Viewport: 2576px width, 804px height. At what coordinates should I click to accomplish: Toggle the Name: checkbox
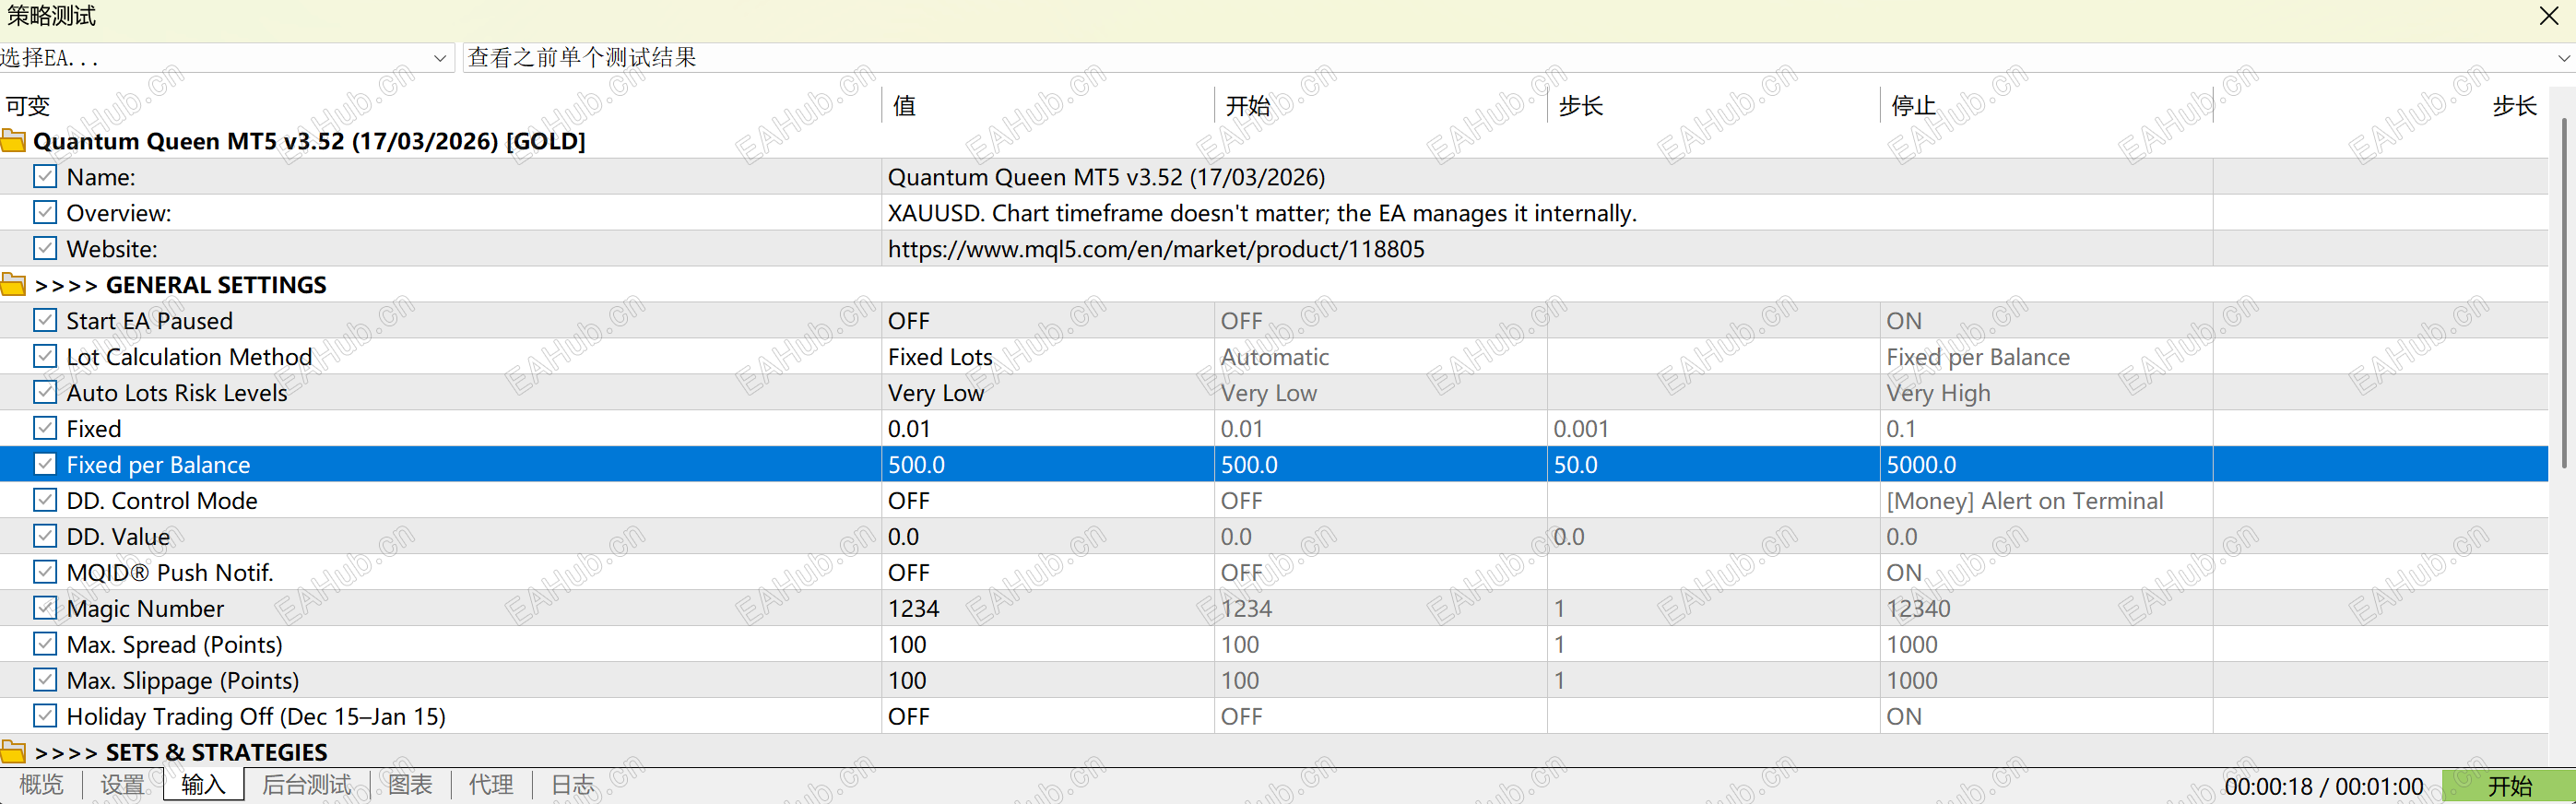45,177
